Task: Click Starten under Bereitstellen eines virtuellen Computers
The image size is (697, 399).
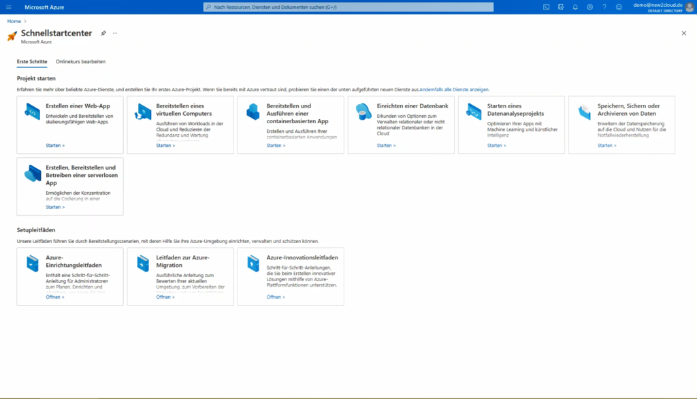Action: pyautogui.click(x=165, y=146)
